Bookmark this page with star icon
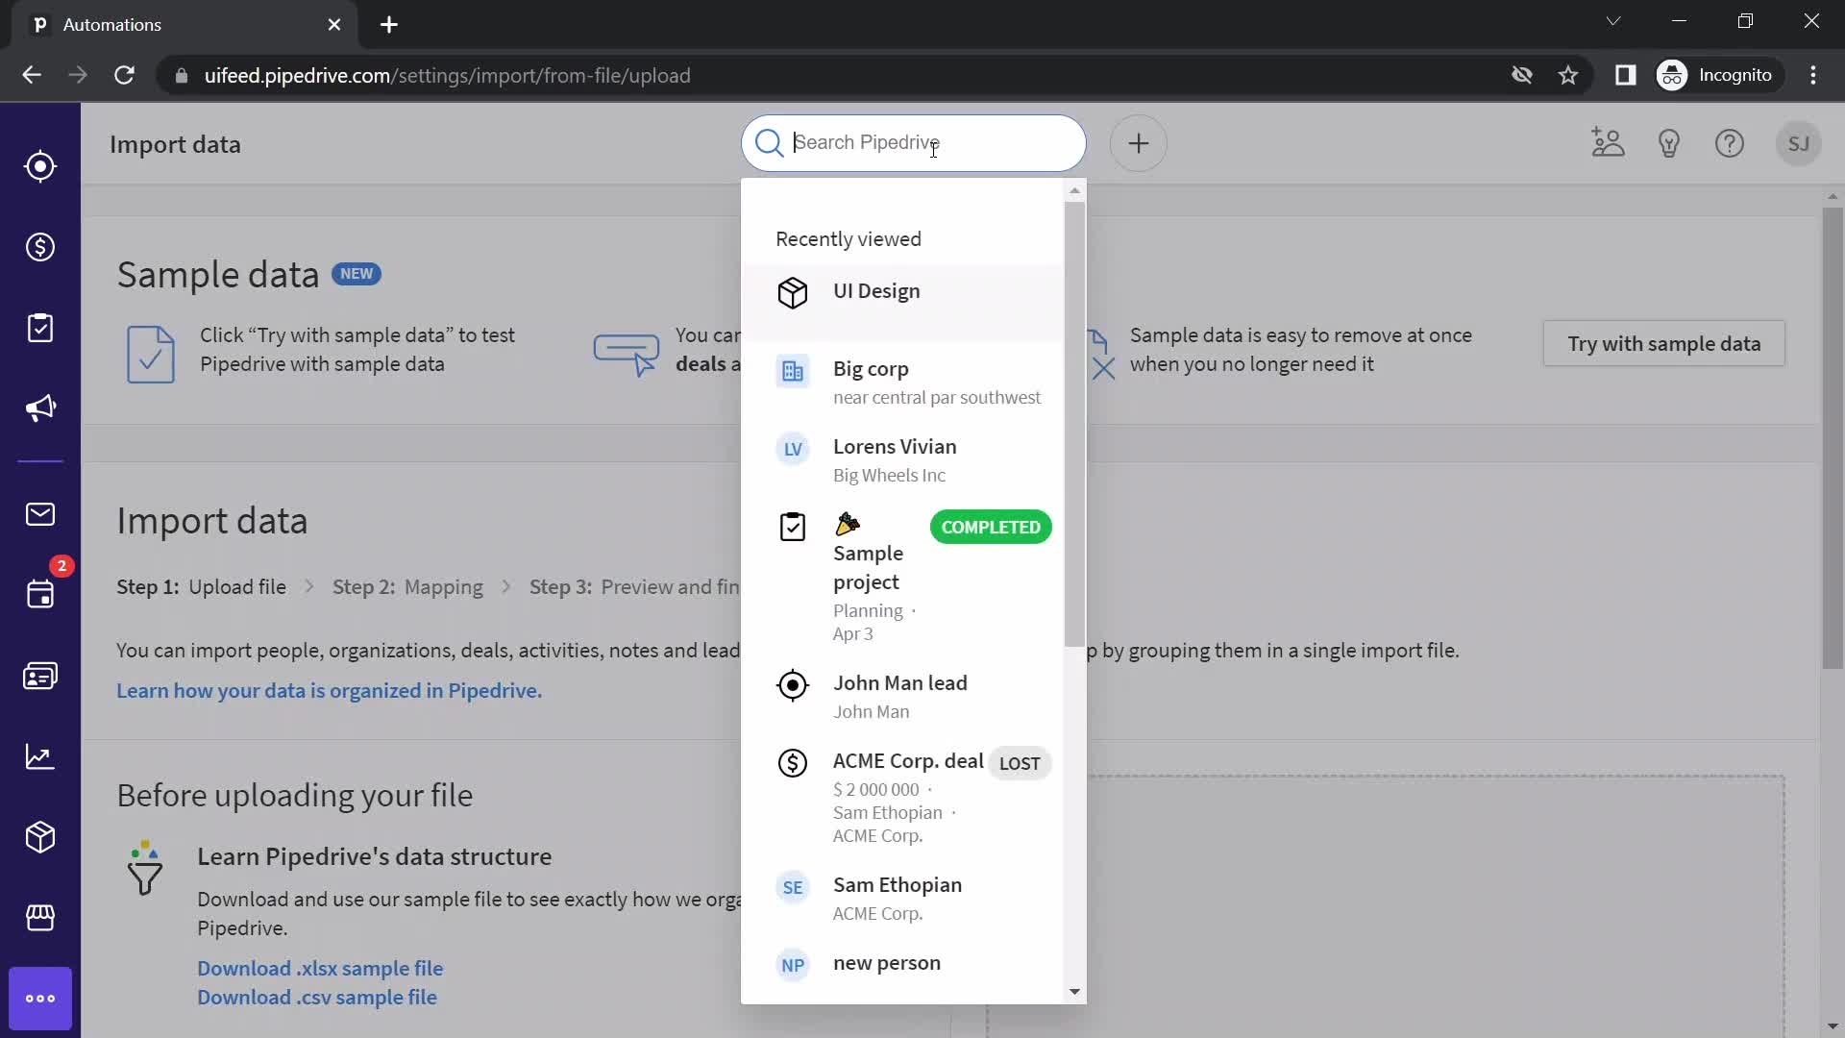The height and width of the screenshot is (1038, 1845). pyautogui.click(x=1568, y=75)
